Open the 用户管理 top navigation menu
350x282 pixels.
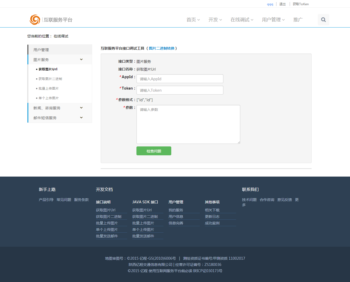pos(273,20)
